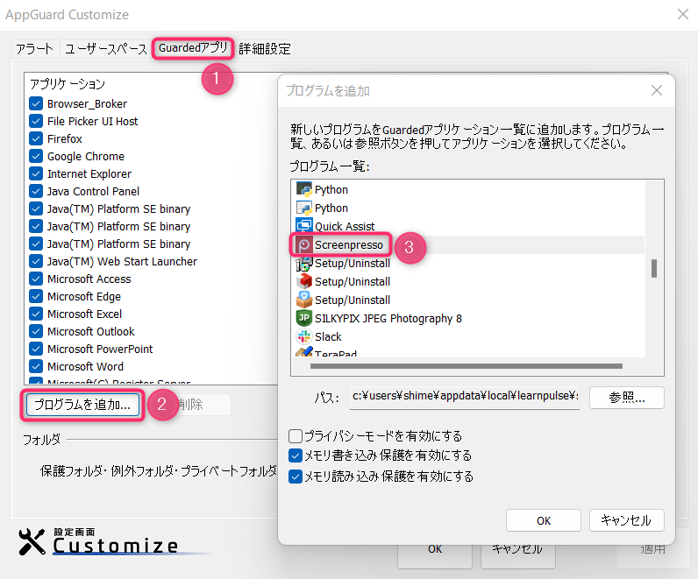
Task: Toggle Microsoft Access checkbox
Action: pyautogui.click(x=36, y=279)
